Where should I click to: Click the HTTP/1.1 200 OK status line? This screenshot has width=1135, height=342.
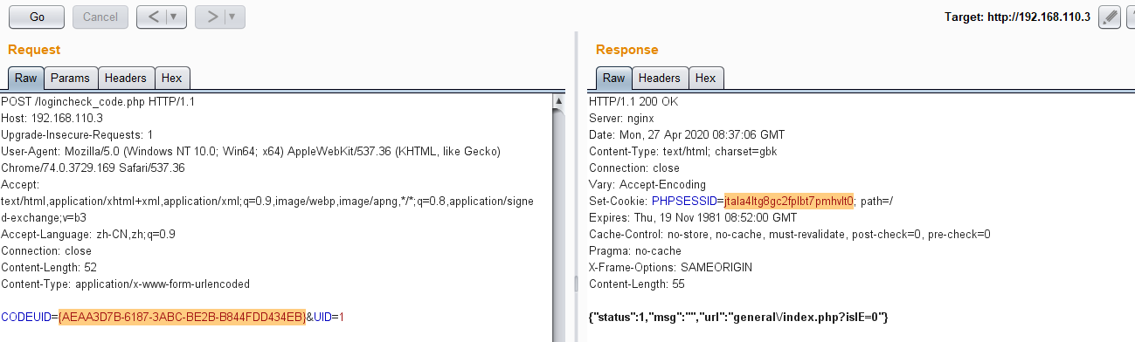[633, 102]
